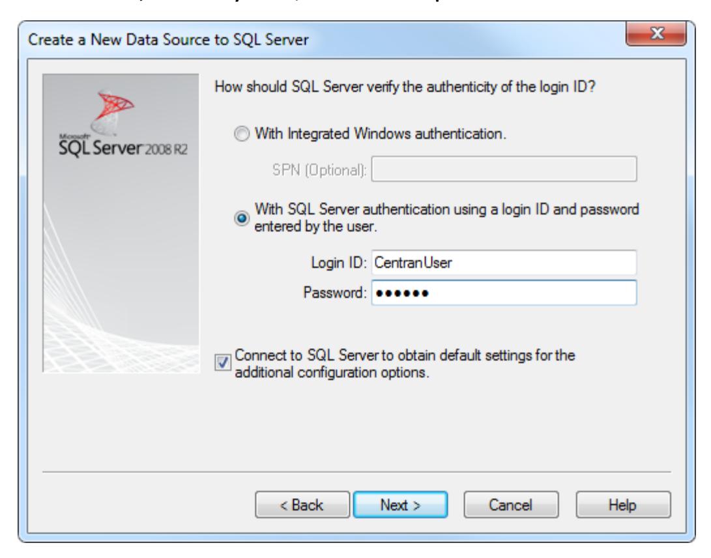
Task: Select the SQL Server authentication radio button
Action: point(242,218)
